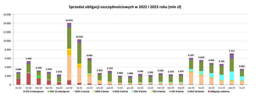Click data label '1 988'
The image size is (262, 99).
130,73
